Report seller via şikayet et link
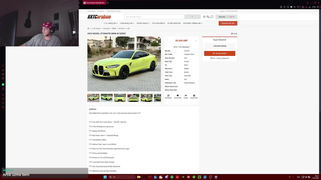 click(220, 58)
